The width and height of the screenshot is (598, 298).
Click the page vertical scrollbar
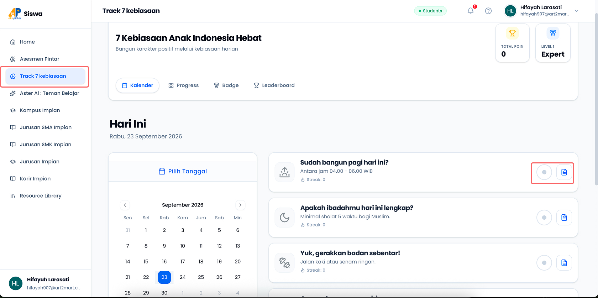pyautogui.click(x=596, y=100)
